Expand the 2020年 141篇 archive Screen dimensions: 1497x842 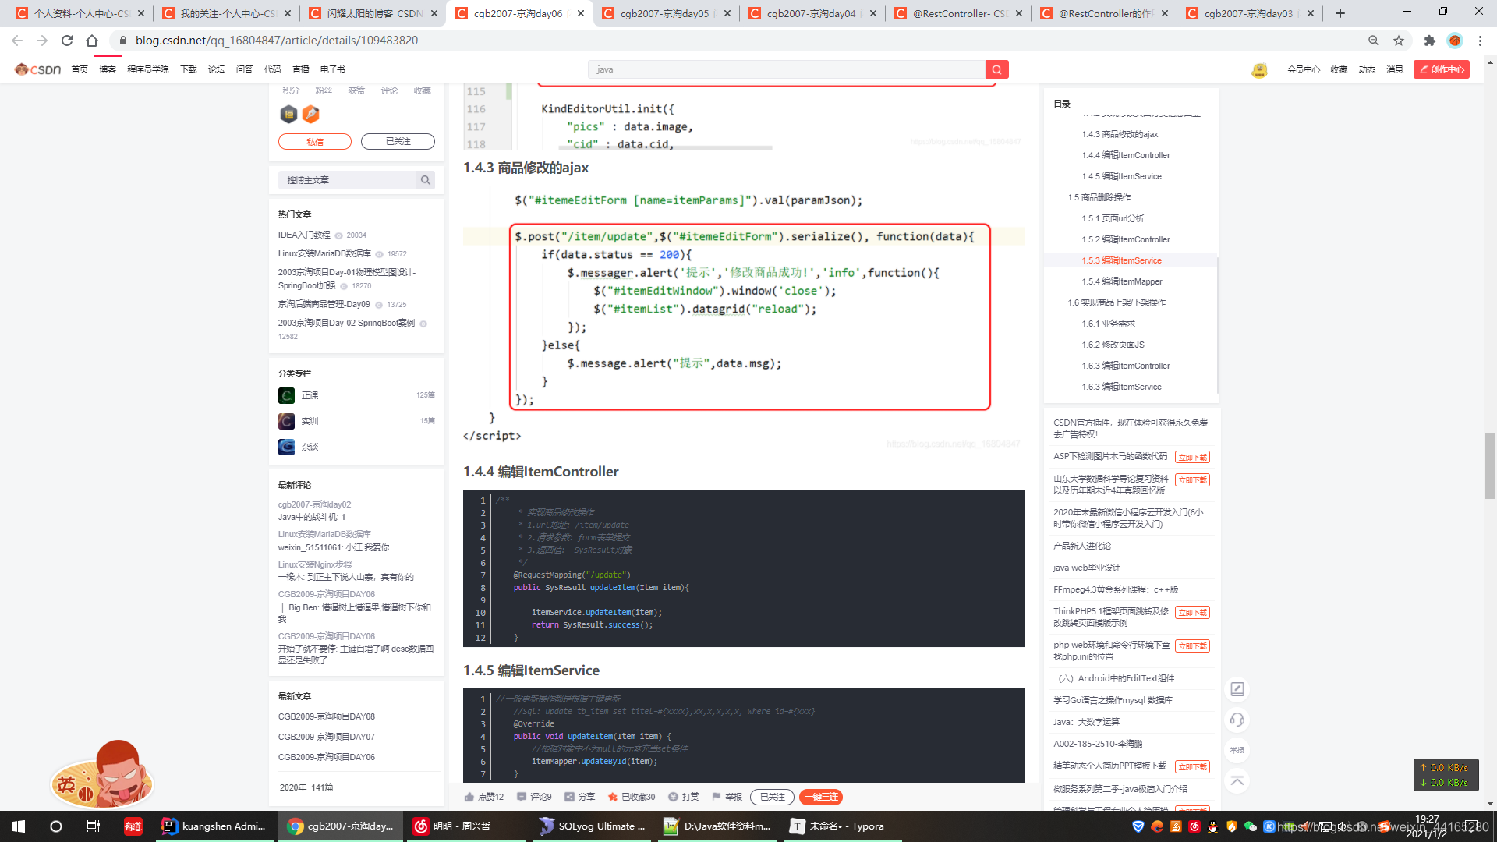[x=306, y=787]
